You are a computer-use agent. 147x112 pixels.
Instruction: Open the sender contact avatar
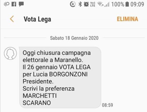point(10,53)
